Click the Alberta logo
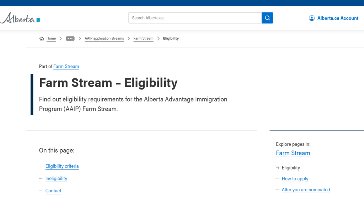The height and width of the screenshot is (199, 364). (x=20, y=18)
